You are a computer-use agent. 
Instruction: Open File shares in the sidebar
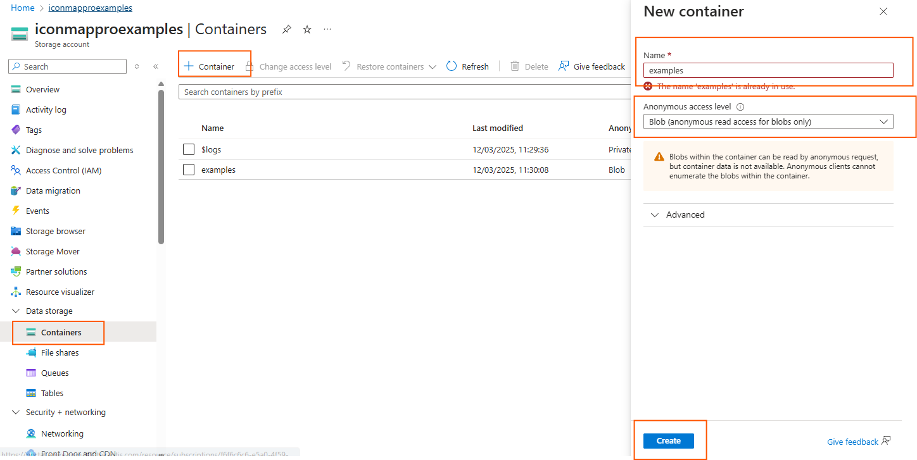tap(60, 353)
